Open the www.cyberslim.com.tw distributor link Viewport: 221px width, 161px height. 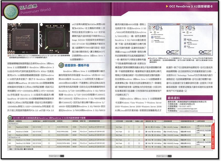[x=189, y=111]
